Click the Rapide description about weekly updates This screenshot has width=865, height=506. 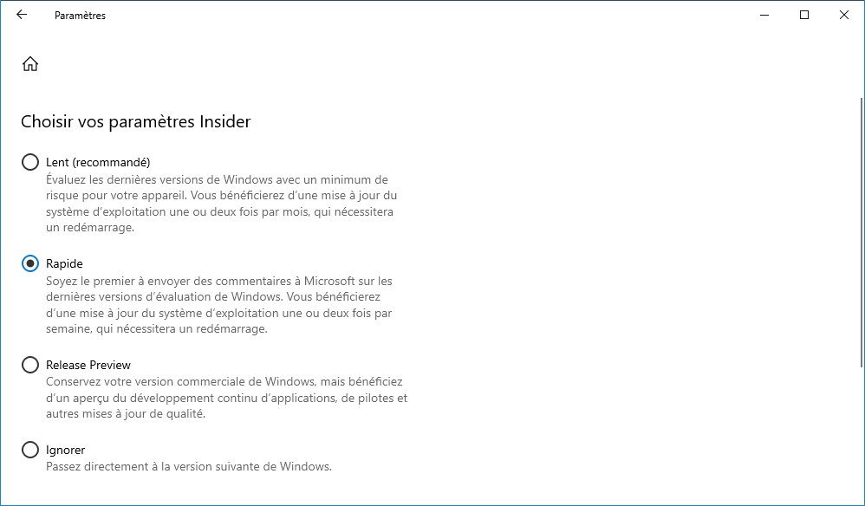(219, 305)
